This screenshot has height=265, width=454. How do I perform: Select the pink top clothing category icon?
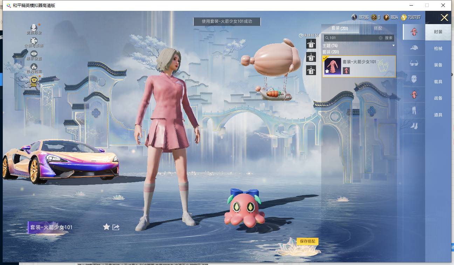point(414,95)
